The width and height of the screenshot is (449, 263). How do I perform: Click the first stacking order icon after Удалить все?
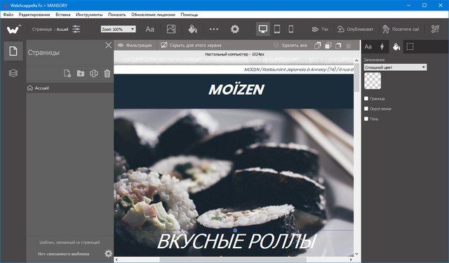pos(318,46)
